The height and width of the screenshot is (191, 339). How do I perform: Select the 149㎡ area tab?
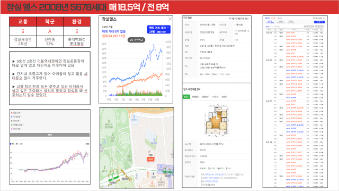(x=224, y=97)
